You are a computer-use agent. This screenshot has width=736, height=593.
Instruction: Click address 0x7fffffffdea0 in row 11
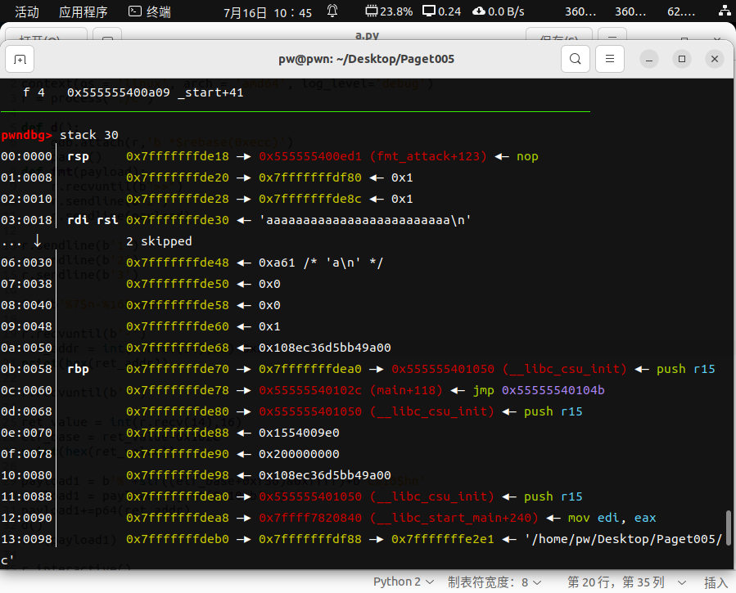[x=178, y=496]
